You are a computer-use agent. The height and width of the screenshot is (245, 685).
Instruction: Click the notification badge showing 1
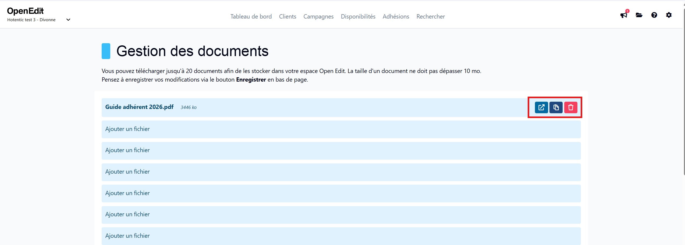tap(627, 11)
